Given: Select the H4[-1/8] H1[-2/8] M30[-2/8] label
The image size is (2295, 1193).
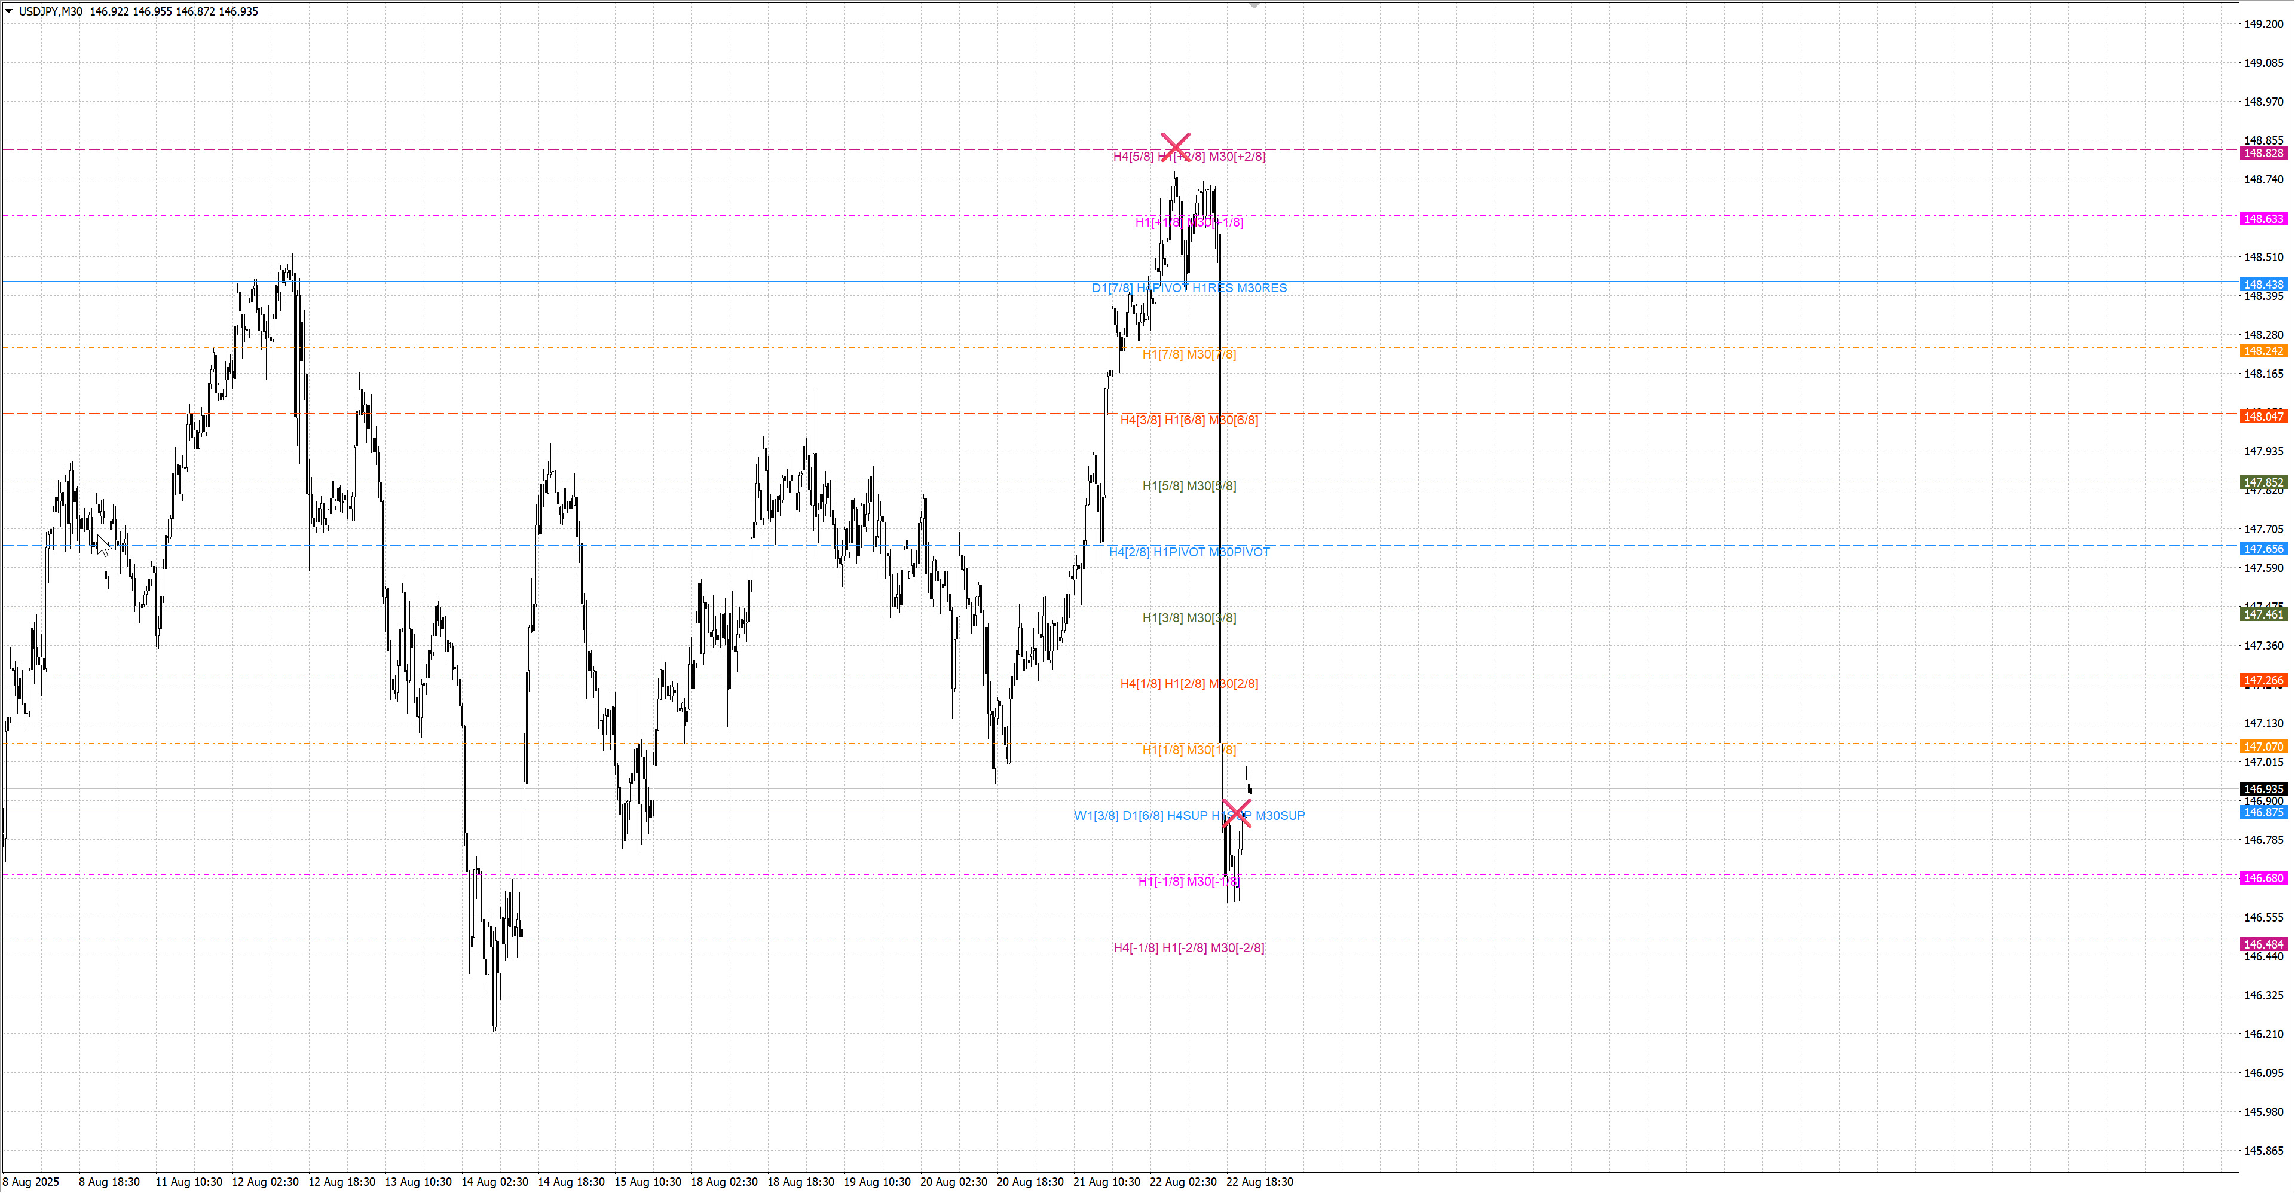Looking at the screenshot, I should point(1189,948).
